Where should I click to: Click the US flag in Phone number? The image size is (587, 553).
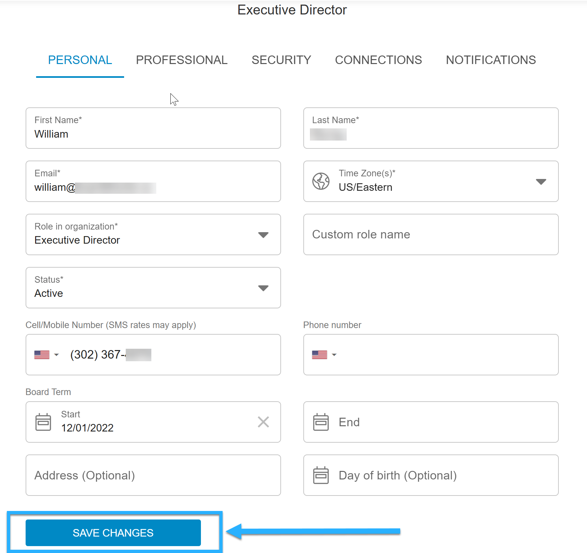[319, 355]
